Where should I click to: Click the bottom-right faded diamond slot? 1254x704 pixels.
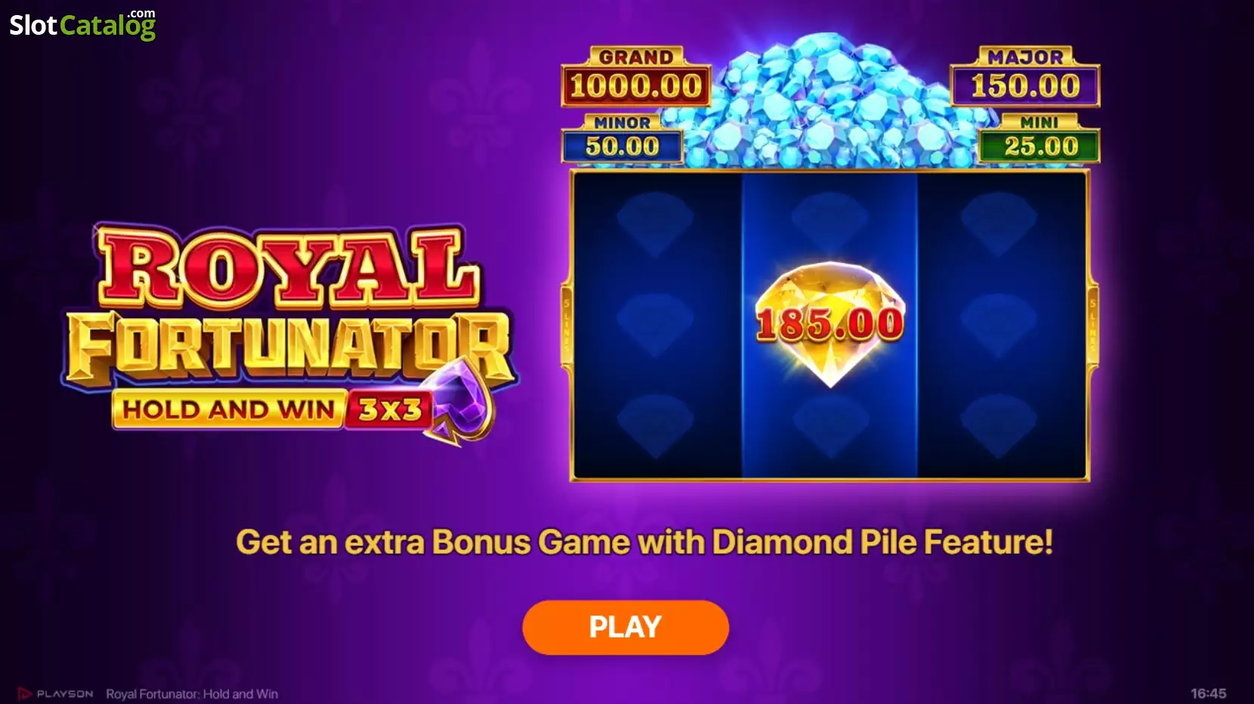pyautogui.click(x=999, y=425)
